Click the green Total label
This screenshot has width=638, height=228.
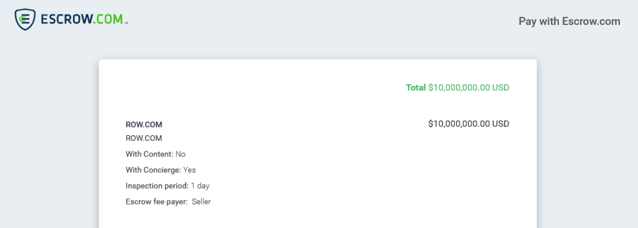click(x=416, y=88)
